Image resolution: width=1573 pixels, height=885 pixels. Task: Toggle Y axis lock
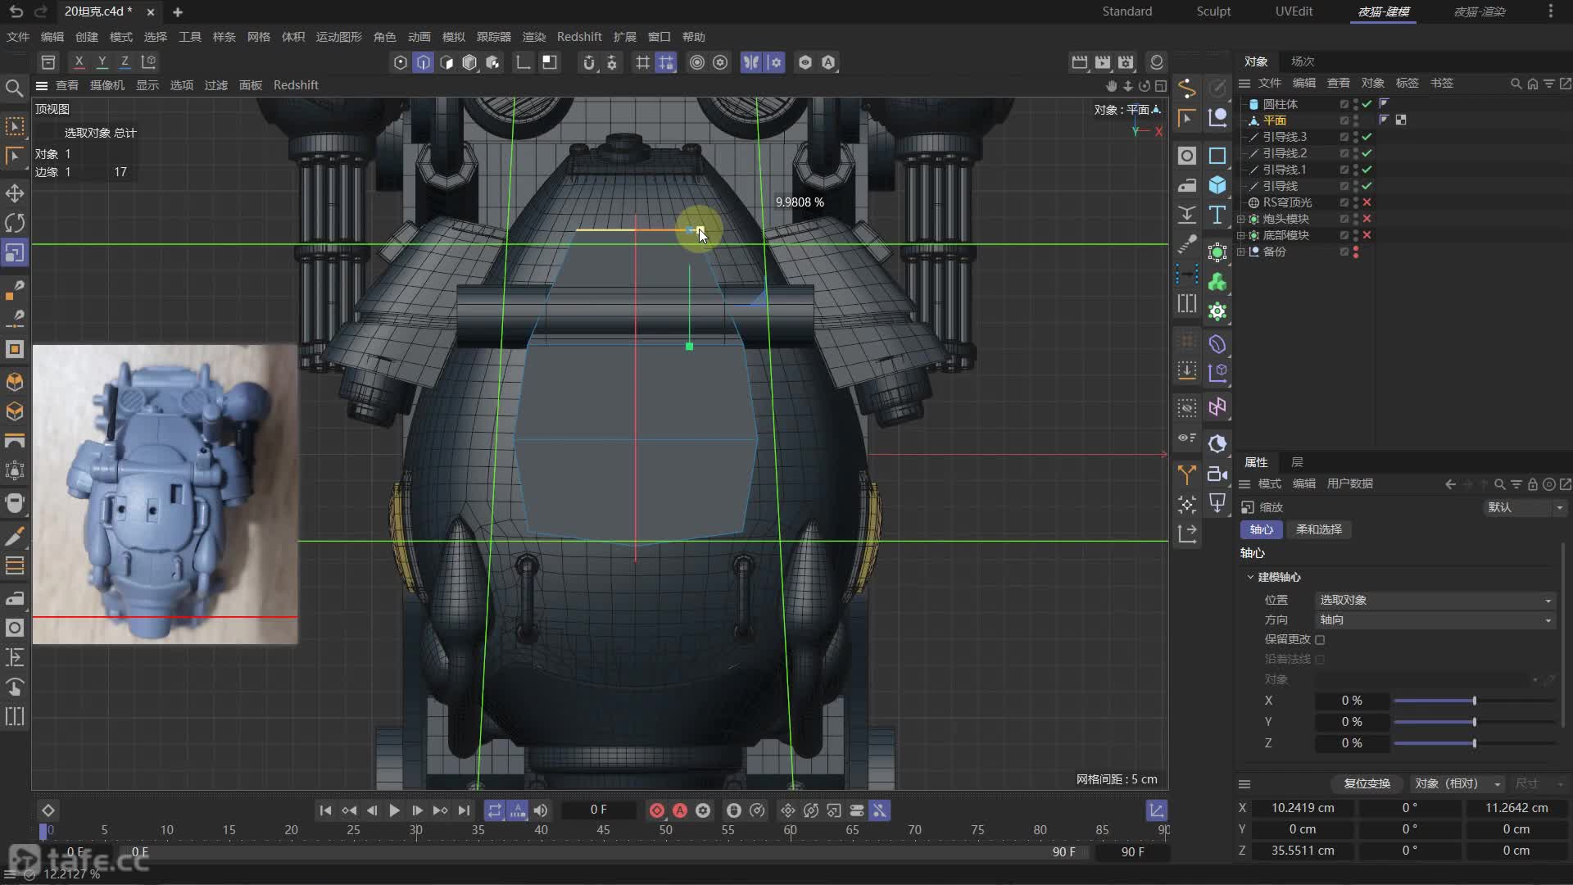point(102,61)
